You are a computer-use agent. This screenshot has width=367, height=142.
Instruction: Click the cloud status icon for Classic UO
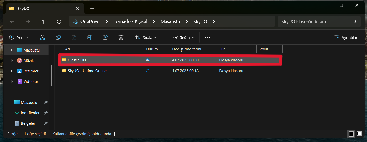click(x=148, y=60)
